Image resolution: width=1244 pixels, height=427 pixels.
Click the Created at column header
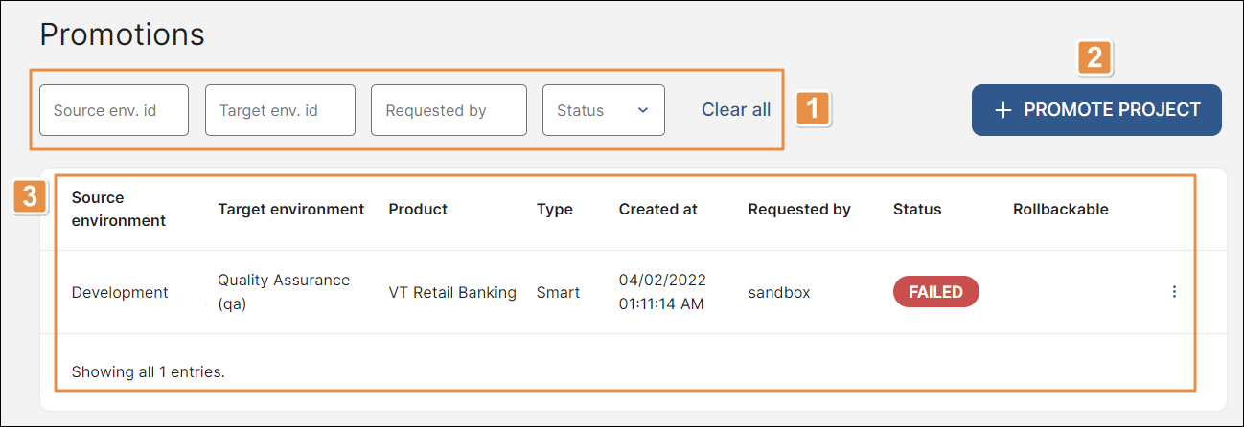tap(657, 209)
